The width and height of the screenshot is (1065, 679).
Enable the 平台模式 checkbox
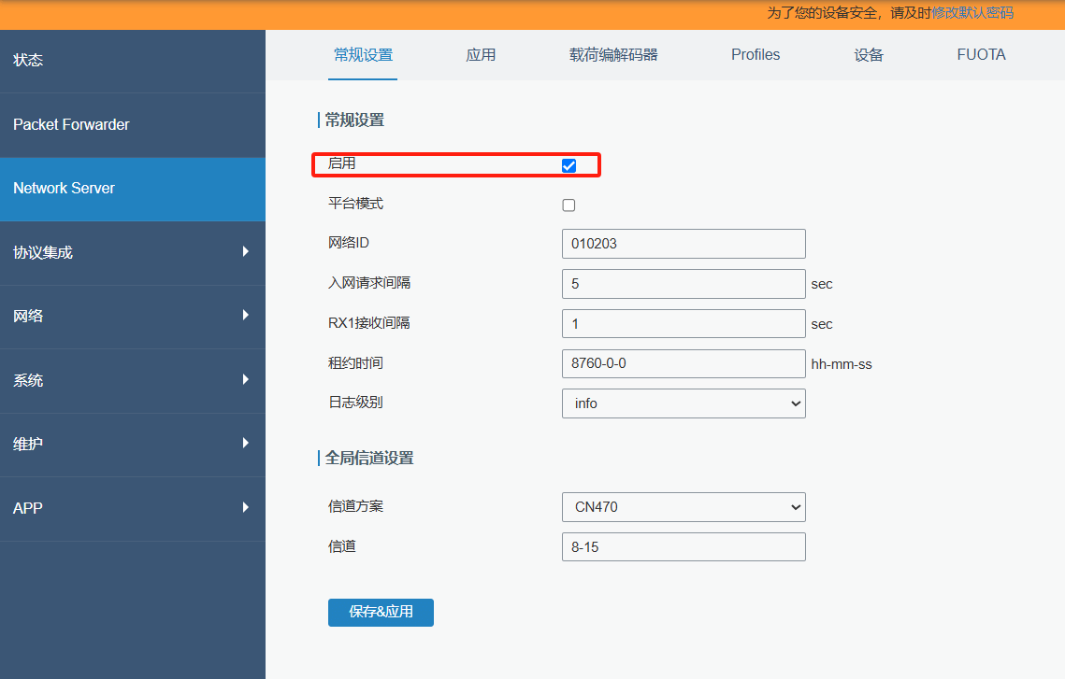tap(568, 205)
